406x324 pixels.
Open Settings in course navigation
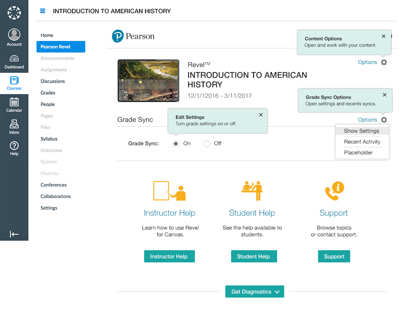pos(49,208)
